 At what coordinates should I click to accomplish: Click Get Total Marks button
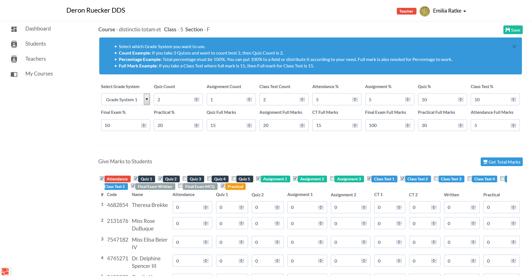click(501, 162)
